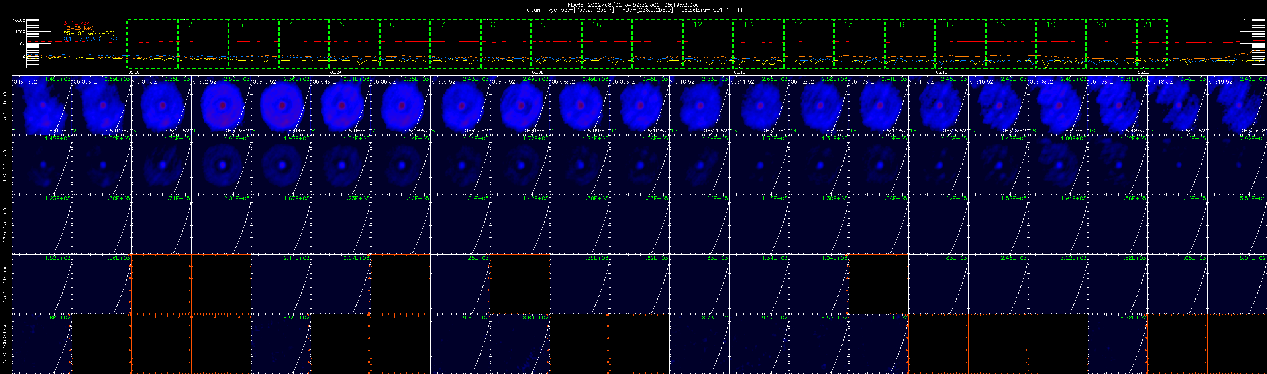Viewport: 1267px width, 374px height.
Task: Click the Detectors= 001111111 text
Action: tap(712, 10)
